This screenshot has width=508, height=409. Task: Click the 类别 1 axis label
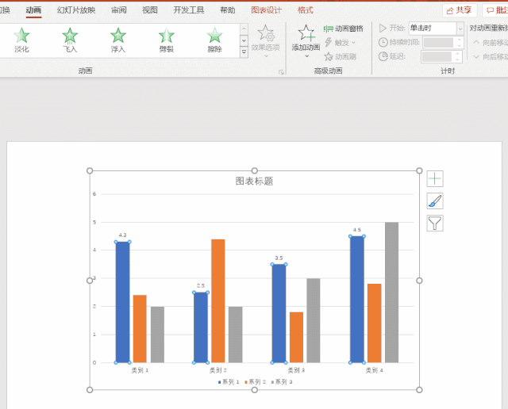point(140,370)
